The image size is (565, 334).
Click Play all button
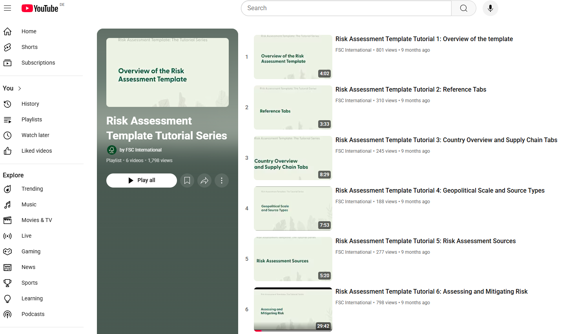click(142, 181)
